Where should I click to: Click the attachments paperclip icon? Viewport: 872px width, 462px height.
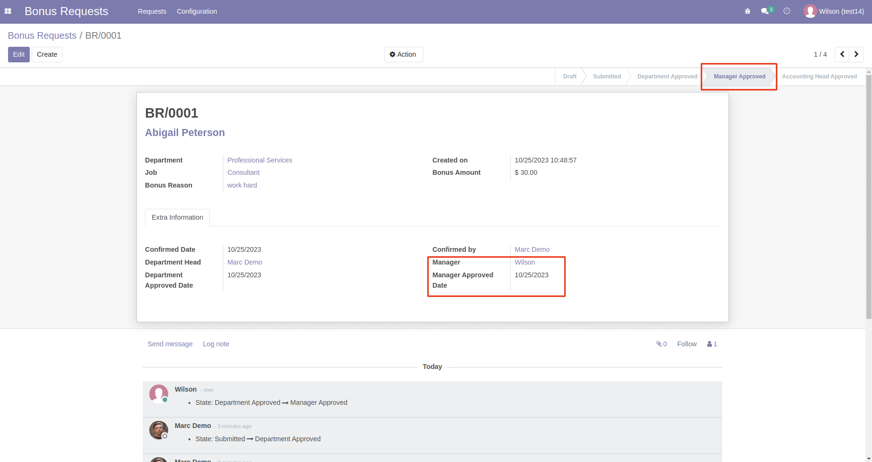(661, 344)
